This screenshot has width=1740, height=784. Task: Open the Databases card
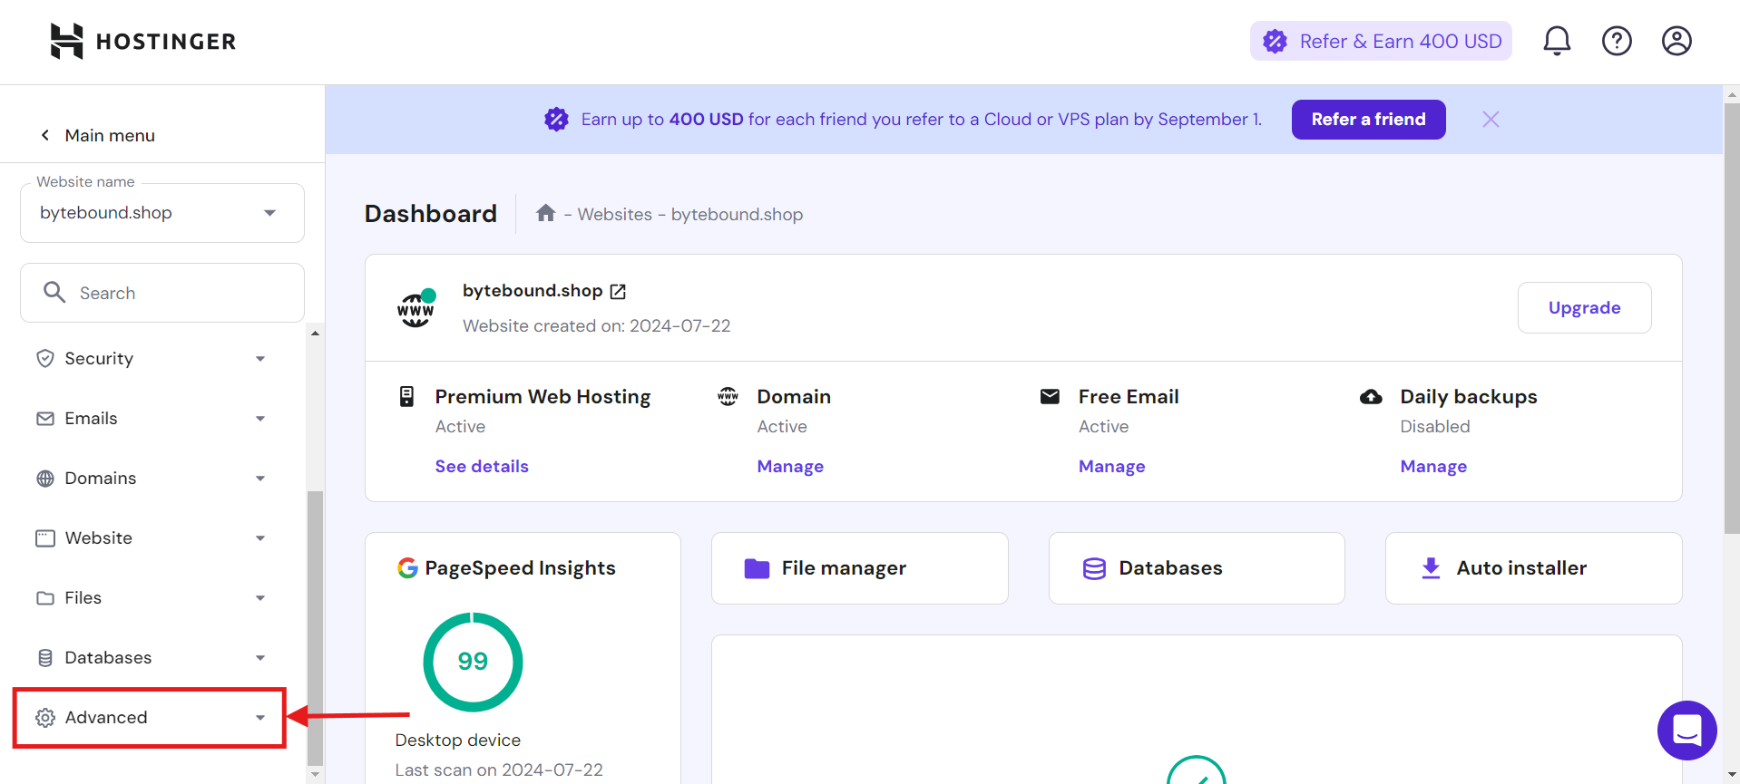1197,568
